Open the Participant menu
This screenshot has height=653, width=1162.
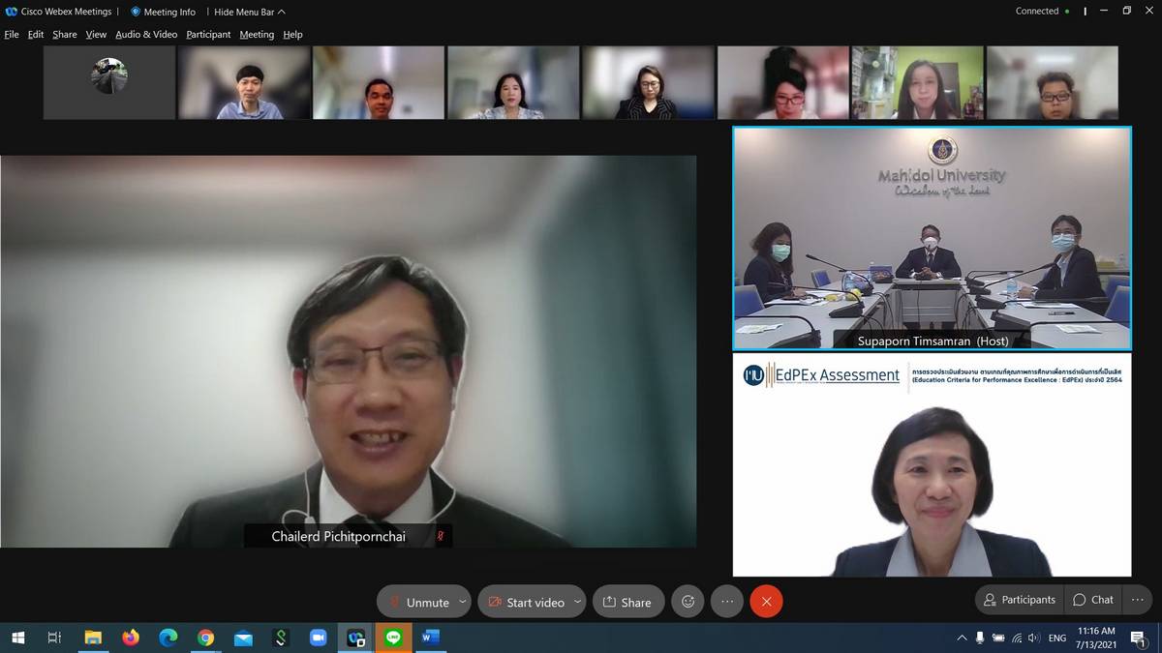pos(208,34)
